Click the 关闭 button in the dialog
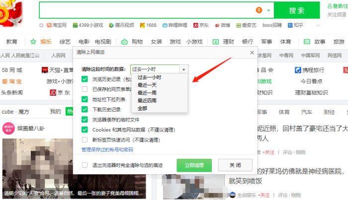The height and width of the screenshot is (200, 348). pos(235,165)
